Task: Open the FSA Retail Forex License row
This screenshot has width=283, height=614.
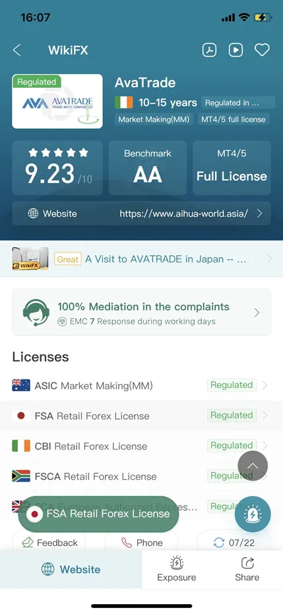Action: click(141, 416)
